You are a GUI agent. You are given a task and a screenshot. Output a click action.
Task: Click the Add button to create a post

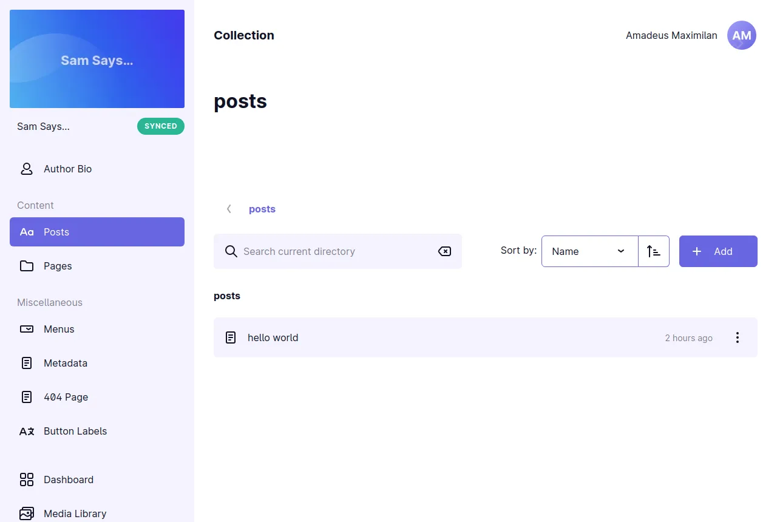[718, 251]
